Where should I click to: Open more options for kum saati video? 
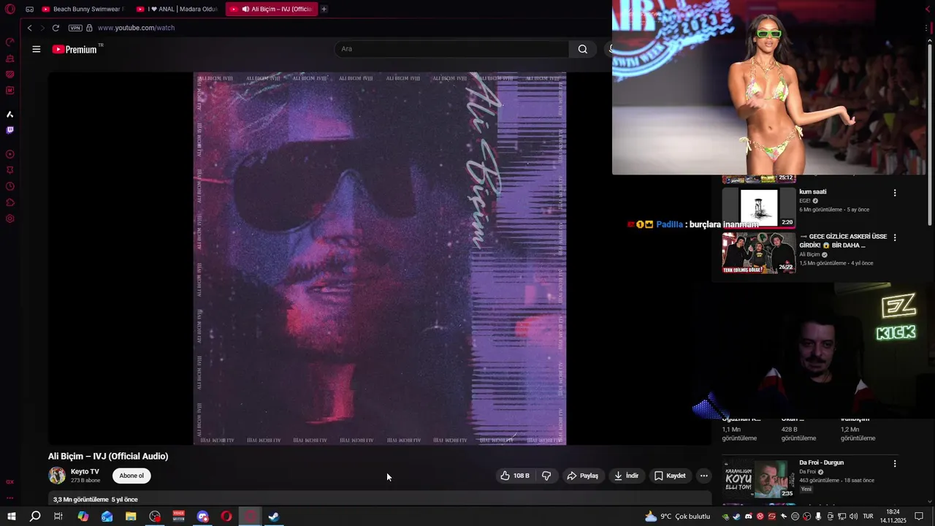895,193
